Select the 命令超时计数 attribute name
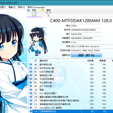This screenshot has height=113, width=113. (x=46, y=83)
